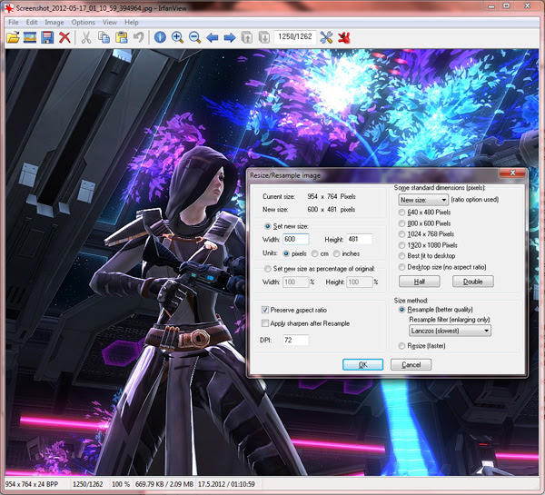This screenshot has width=545, height=495.
Task: Go to next image with right arrow
Action: [230, 37]
